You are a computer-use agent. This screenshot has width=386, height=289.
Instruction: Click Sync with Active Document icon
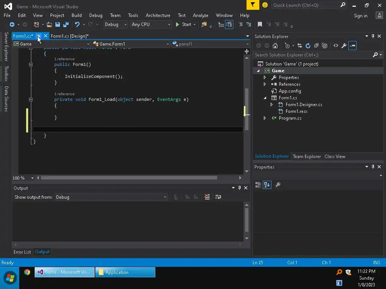click(x=300, y=46)
